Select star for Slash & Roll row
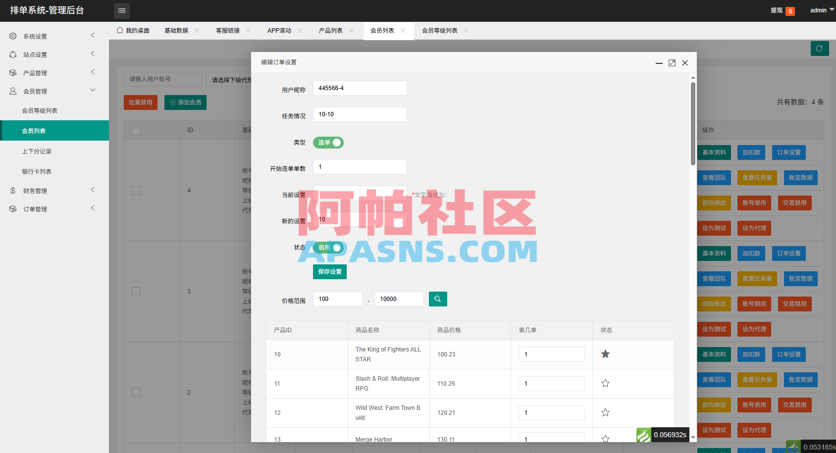The width and height of the screenshot is (836, 453). pyautogui.click(x=605, y=383)
